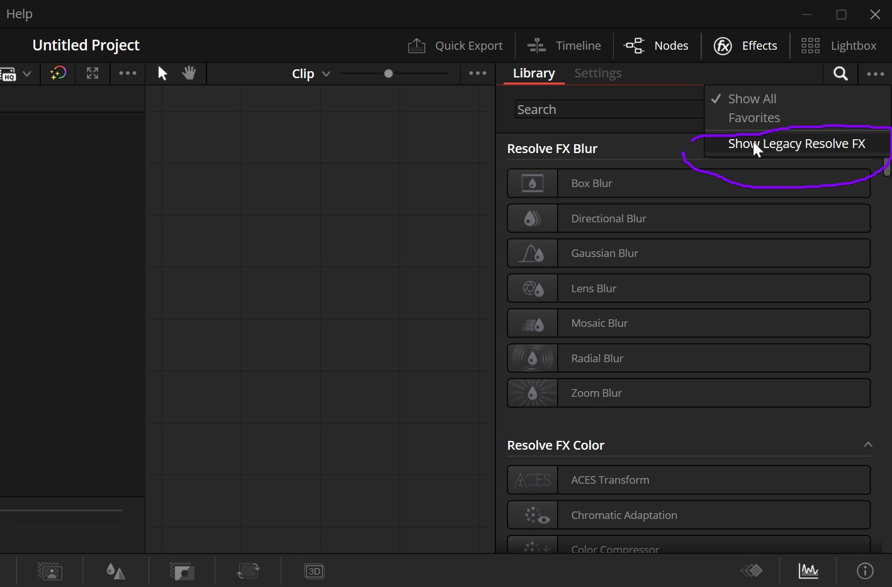
Task: Open the image wipe palette icon
Action: click(x=50, y=571)
